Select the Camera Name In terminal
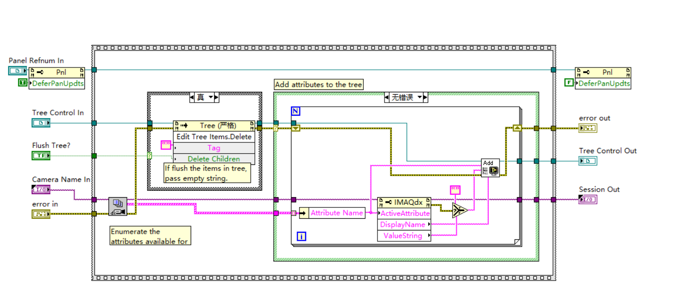The width and height of the screenshot is (676, 304). (41, 189)
